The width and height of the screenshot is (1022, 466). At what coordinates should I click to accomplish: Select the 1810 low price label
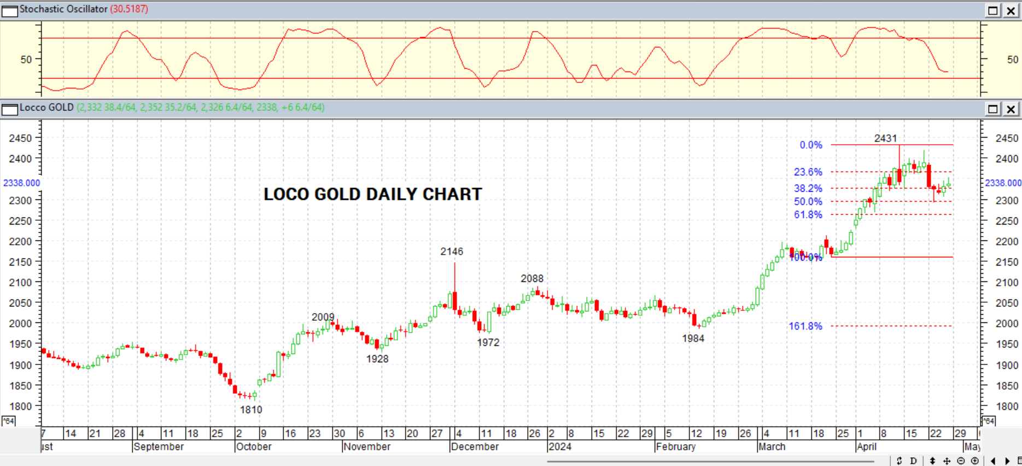251,410
